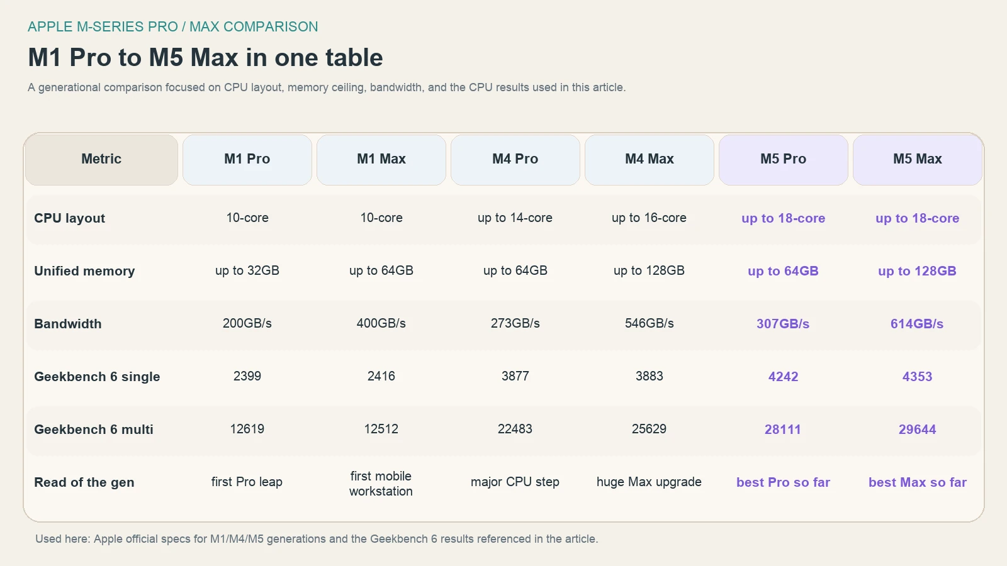Open the APPLE M-SERIES PRO / MAX COMPARISON link
The image size is (1007, 566).
172,27
